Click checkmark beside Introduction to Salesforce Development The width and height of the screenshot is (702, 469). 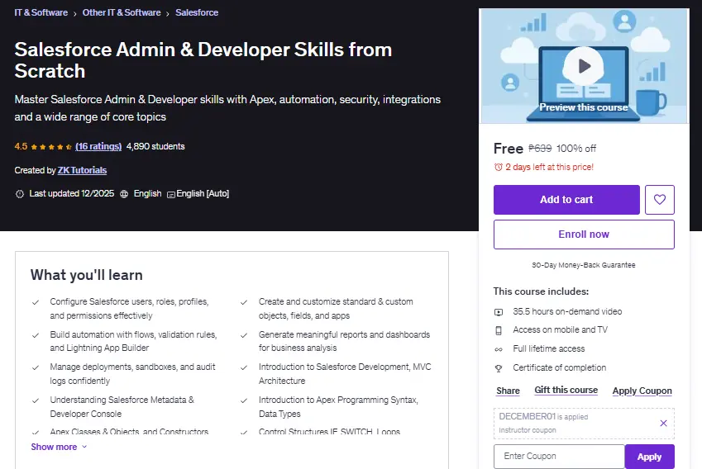tap(244, 367)
